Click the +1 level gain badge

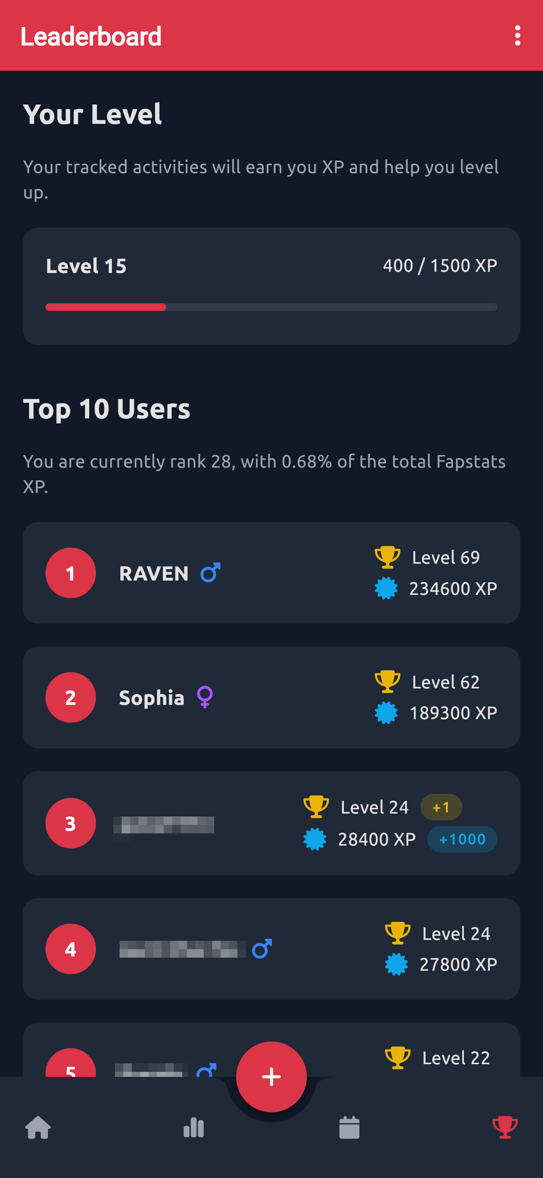pyautogui.click(x=441, y=807)
